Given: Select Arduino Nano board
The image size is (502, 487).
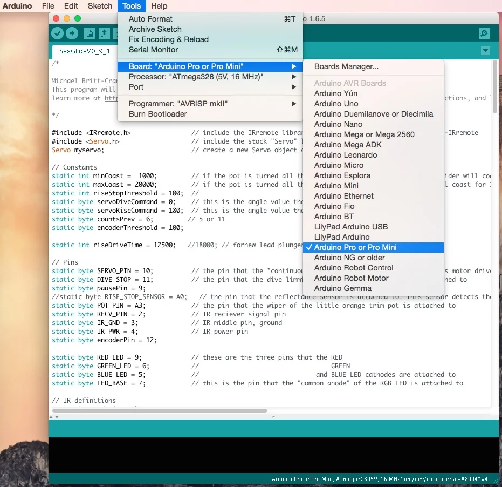Looking at the screenshot, I should coord(373,124).
